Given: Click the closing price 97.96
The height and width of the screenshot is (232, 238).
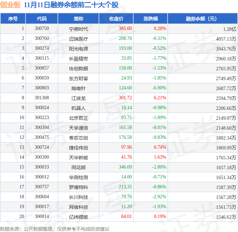Looking at the screenshot, I should 126,147.
